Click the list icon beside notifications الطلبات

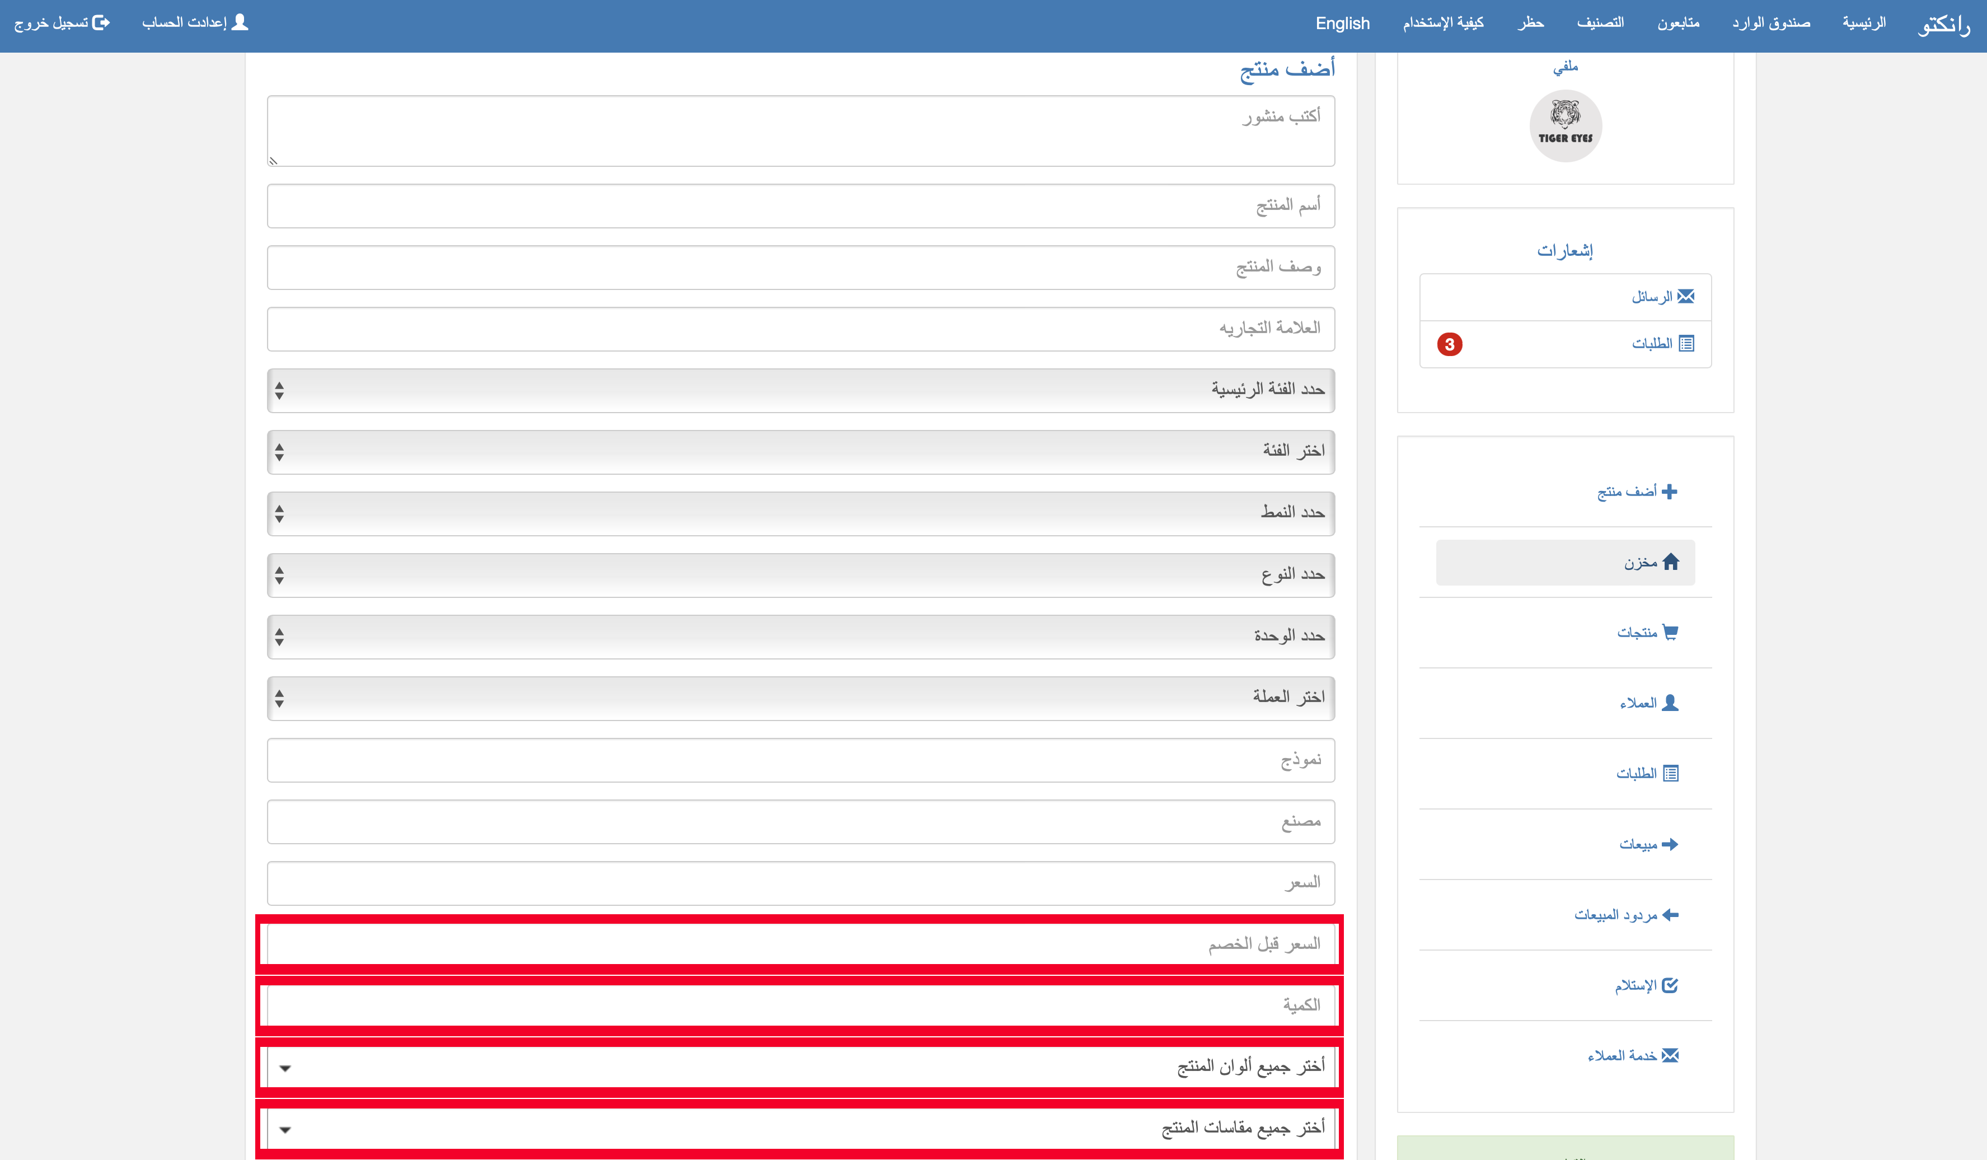point(1686,343)
